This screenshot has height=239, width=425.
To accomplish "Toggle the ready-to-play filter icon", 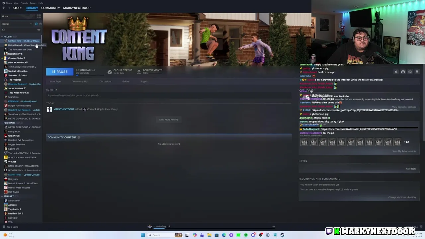I will tap(41, 24).
